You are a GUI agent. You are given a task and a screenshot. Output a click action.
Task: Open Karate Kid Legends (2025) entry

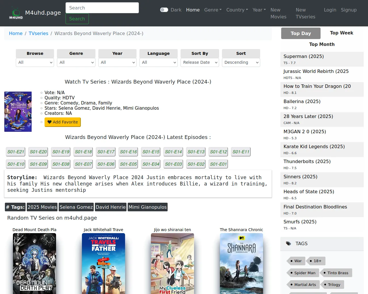click(322, 149)
